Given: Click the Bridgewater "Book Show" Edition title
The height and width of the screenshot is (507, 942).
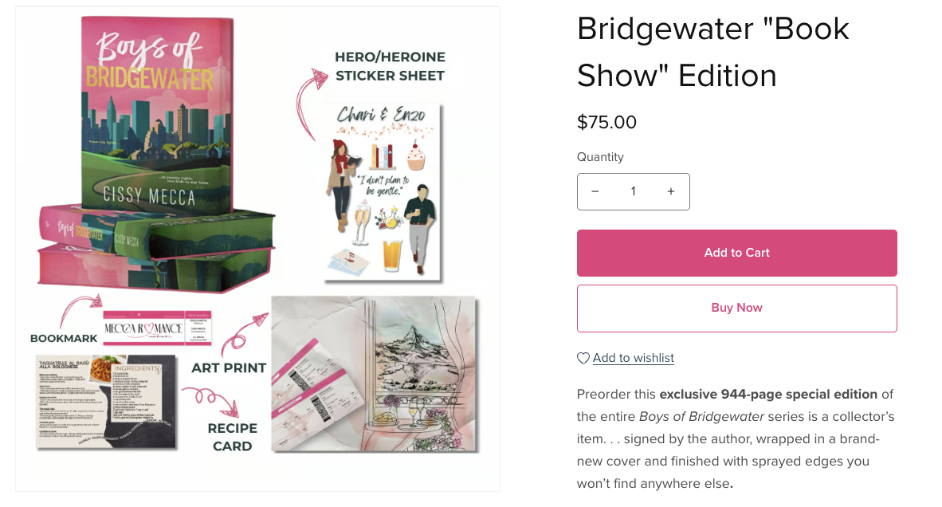Looking at the screenshot, I should [x=712, y=53].
